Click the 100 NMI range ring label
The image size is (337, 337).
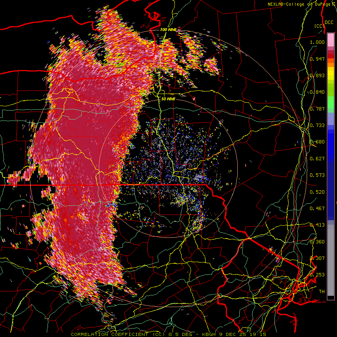(168, 30)
